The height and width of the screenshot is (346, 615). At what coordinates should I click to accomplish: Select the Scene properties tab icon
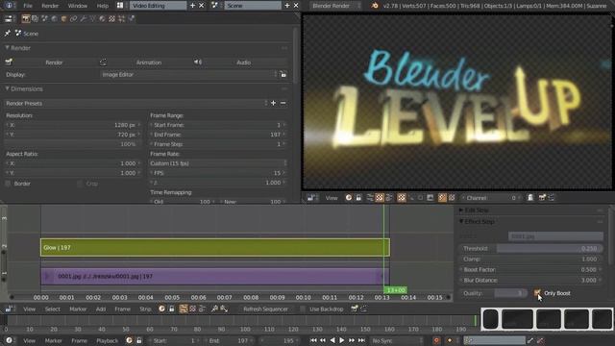pyautogui.click(x=45, y=19)
